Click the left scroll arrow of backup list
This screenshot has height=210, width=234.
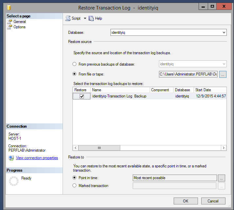coord(75,148)
